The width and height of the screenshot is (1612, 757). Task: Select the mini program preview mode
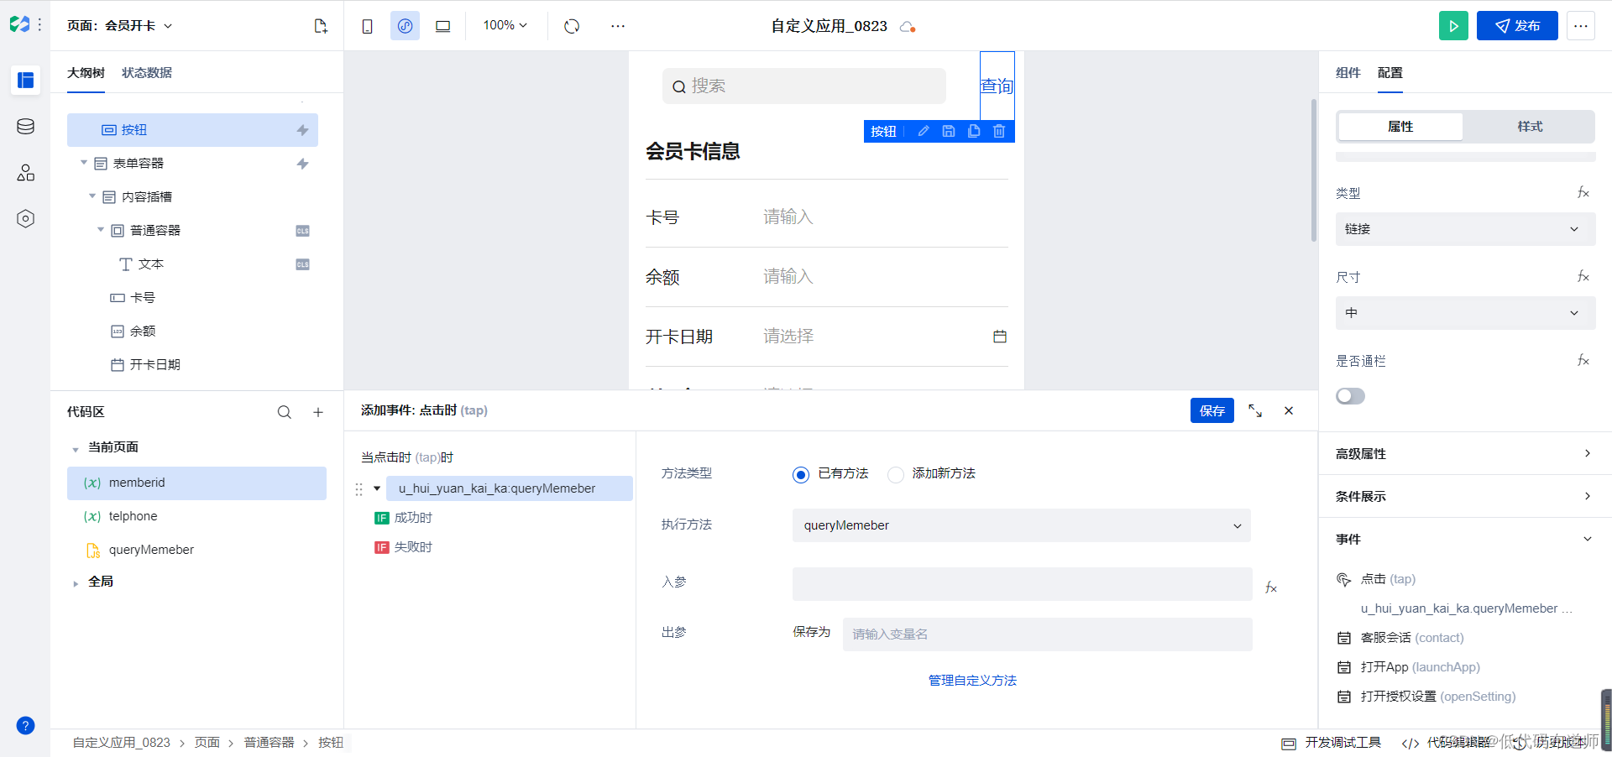405,26
